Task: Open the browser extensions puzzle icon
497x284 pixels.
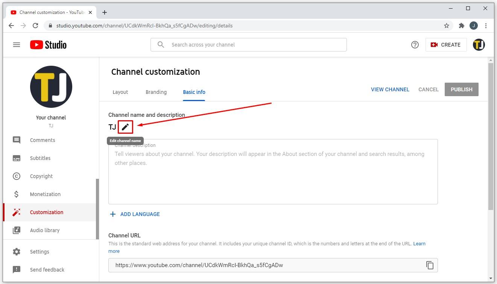Action: tap(461, 26)
